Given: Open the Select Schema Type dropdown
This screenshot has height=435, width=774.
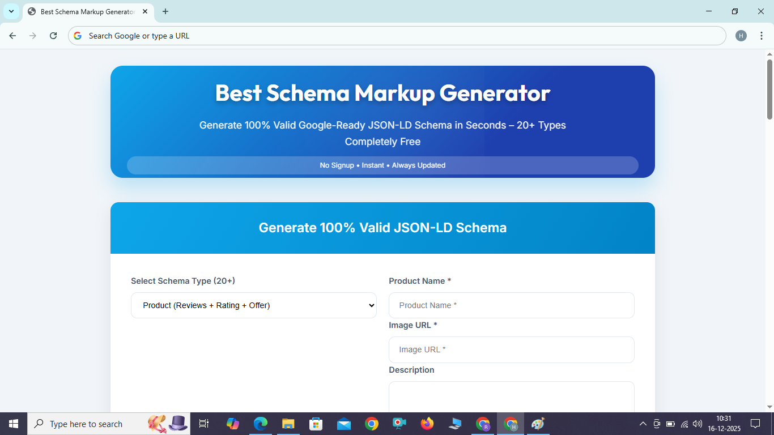Looking at the screenshot, I should (253, 305).
